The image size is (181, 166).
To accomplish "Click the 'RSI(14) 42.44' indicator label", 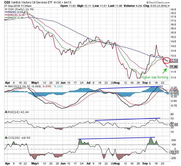I will coord(18,112).
